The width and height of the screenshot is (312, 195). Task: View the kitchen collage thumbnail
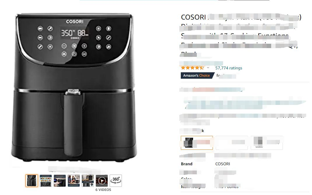[x=88, y=181]
